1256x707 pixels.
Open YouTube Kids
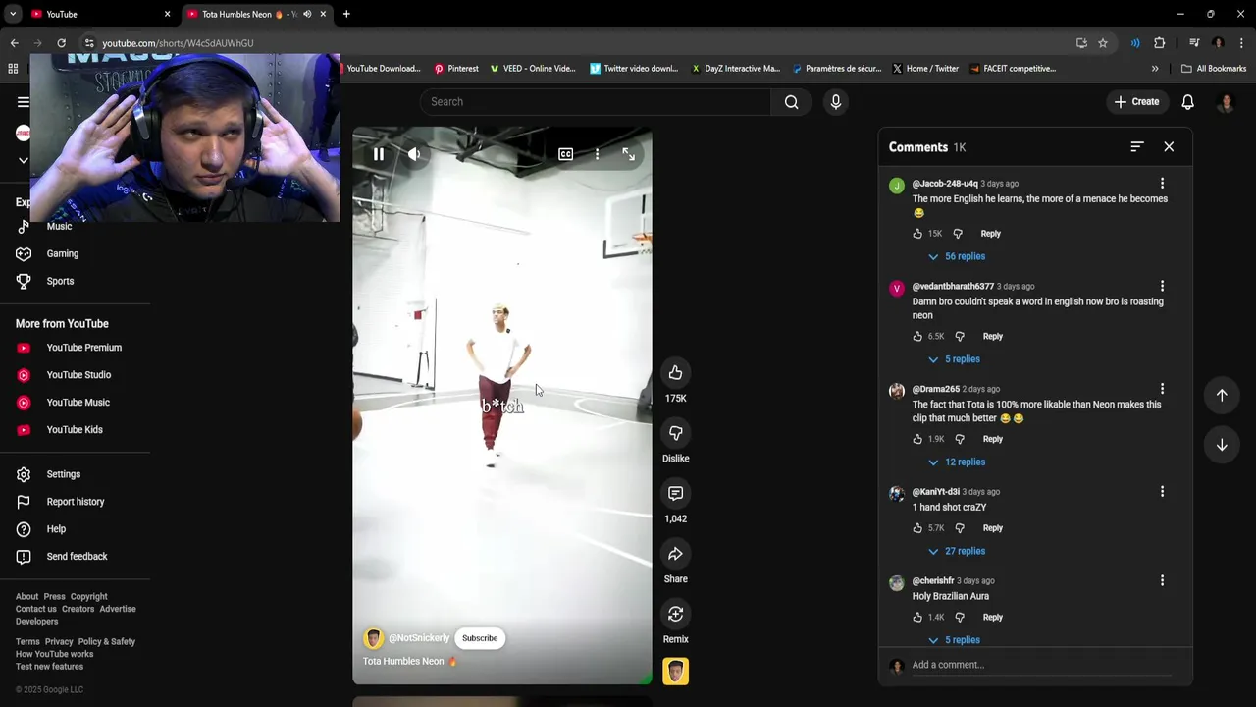click(x=75, y=430)
